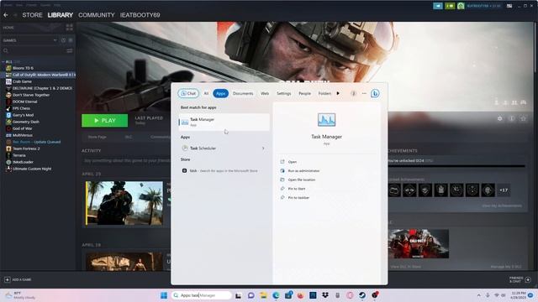Open the COMMUNITY tab in Steam
538x302 pixels.
97,15
